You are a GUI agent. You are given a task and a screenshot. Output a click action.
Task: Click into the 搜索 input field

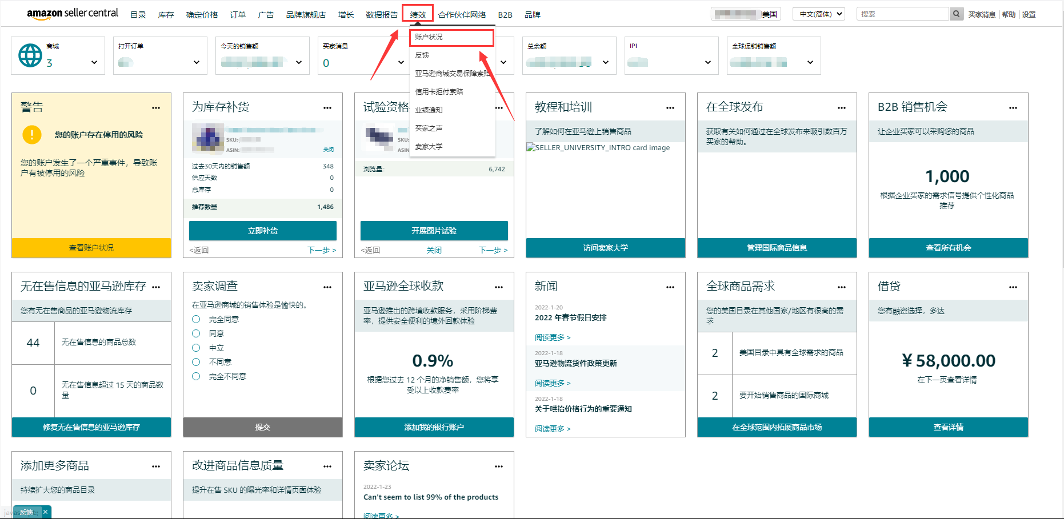[x=903, y=14]
